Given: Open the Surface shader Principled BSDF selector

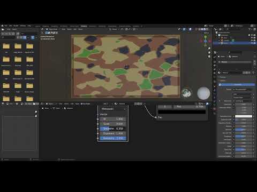Looking at the screenshot, I should click(243, 90).
